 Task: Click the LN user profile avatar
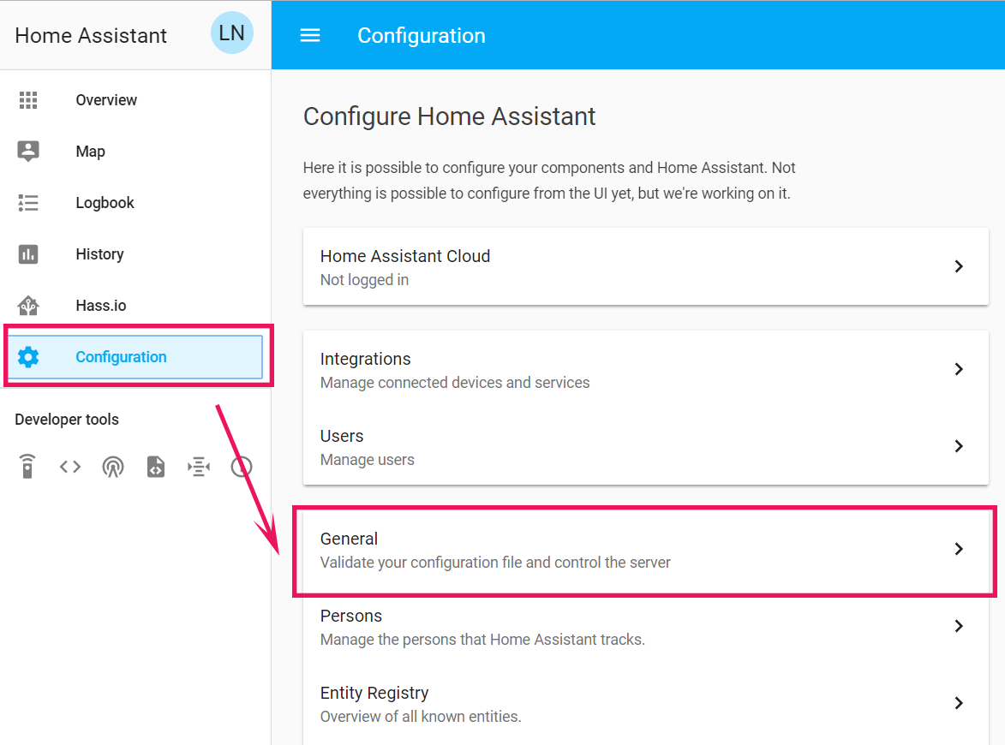[x=231, y=33]
